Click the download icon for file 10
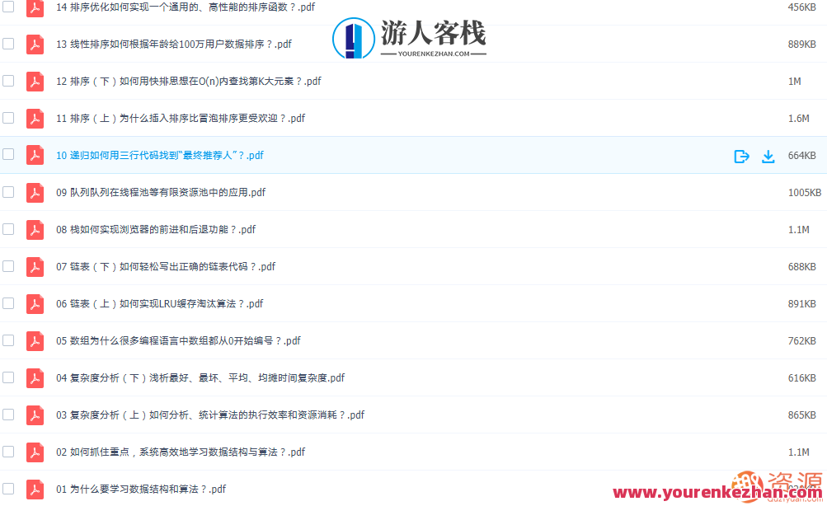 (768, 156)
